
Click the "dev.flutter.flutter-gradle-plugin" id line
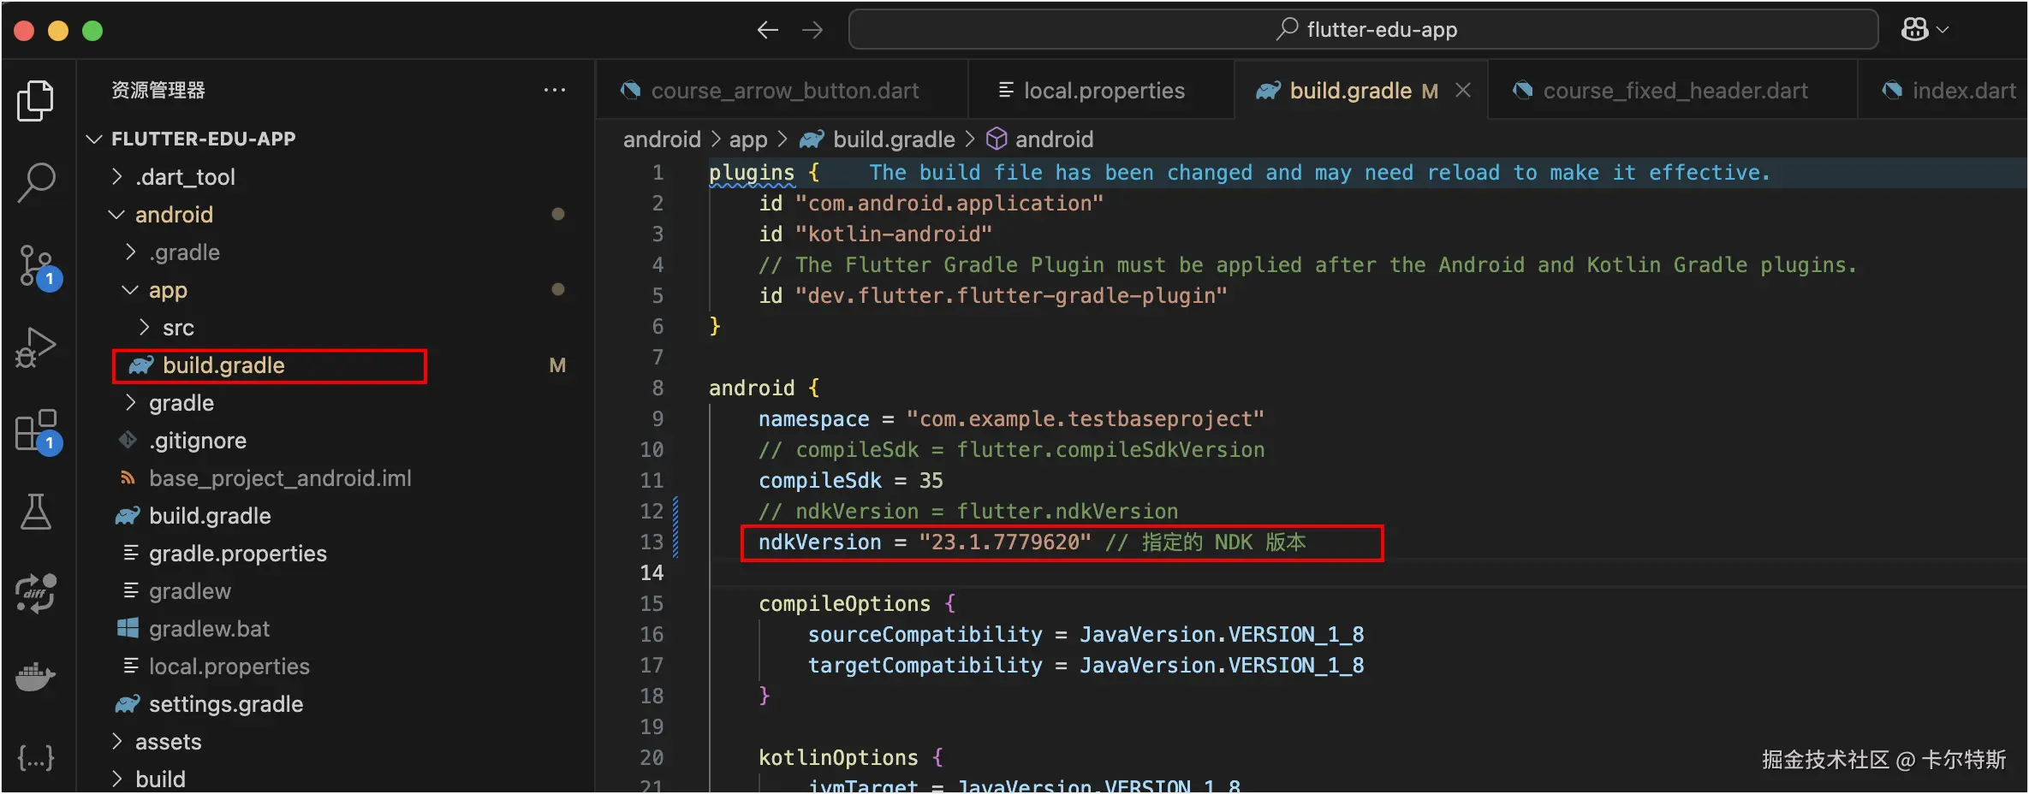[x=993, y=296]
